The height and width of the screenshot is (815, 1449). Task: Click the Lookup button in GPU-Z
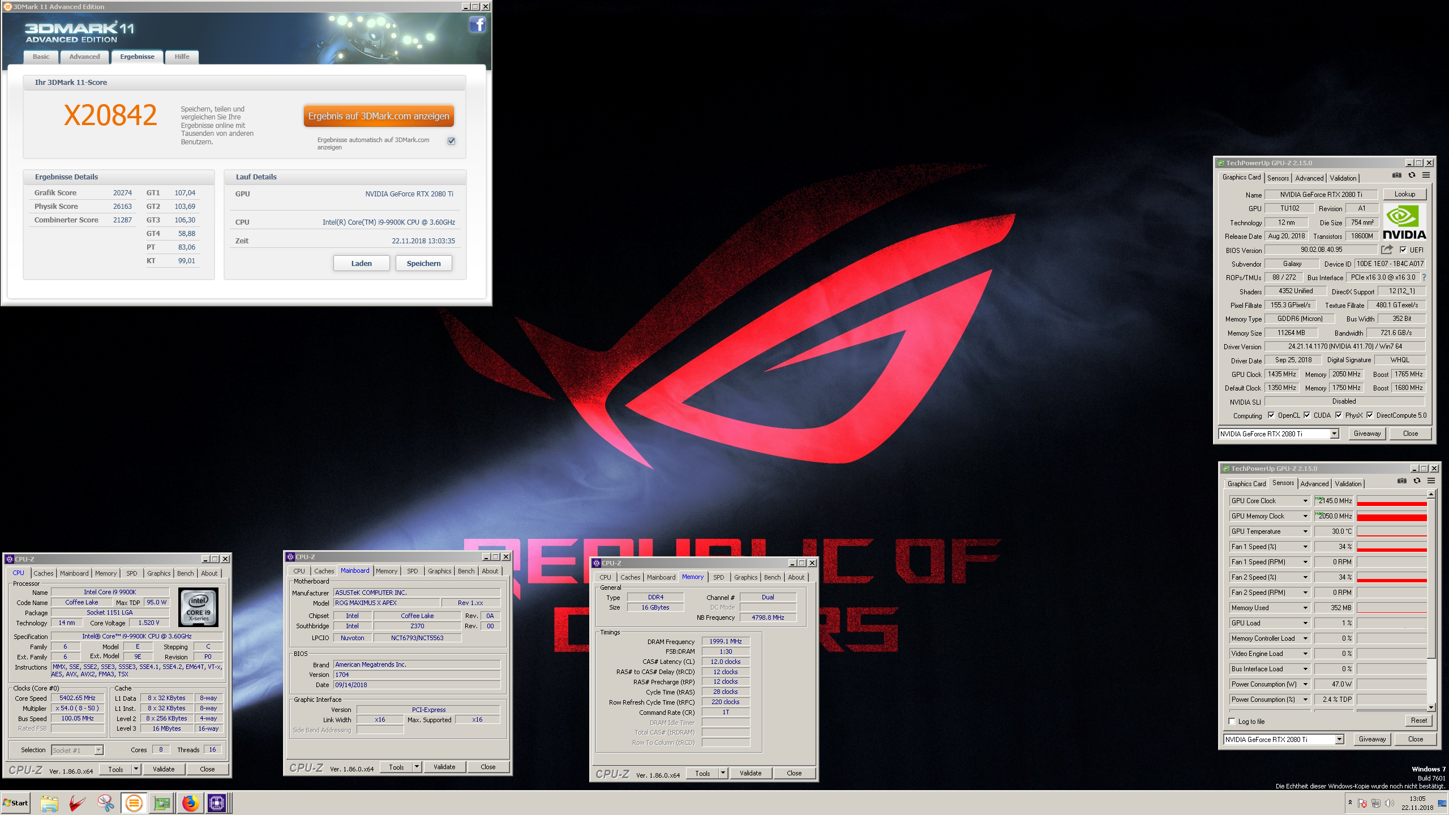[x=1404, y=194]
